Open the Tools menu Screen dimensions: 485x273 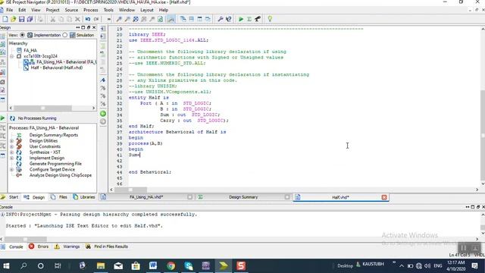(x=108, y=10)
